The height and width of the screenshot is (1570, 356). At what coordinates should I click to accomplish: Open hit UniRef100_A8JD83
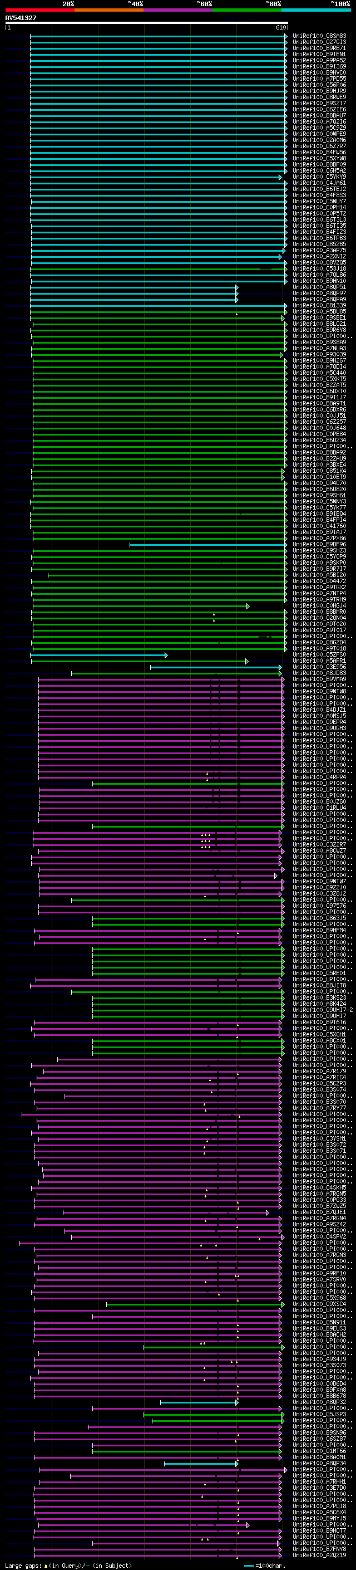(319, 673)
